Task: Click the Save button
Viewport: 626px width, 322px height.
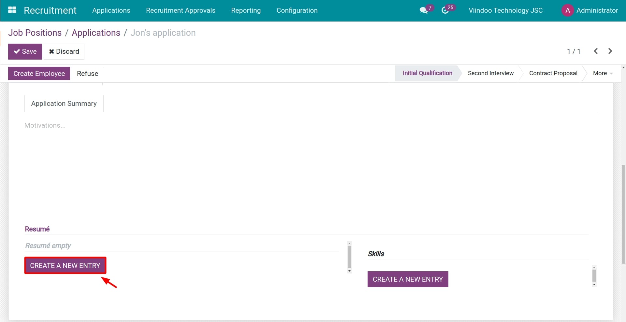Action: pos(25,51)
